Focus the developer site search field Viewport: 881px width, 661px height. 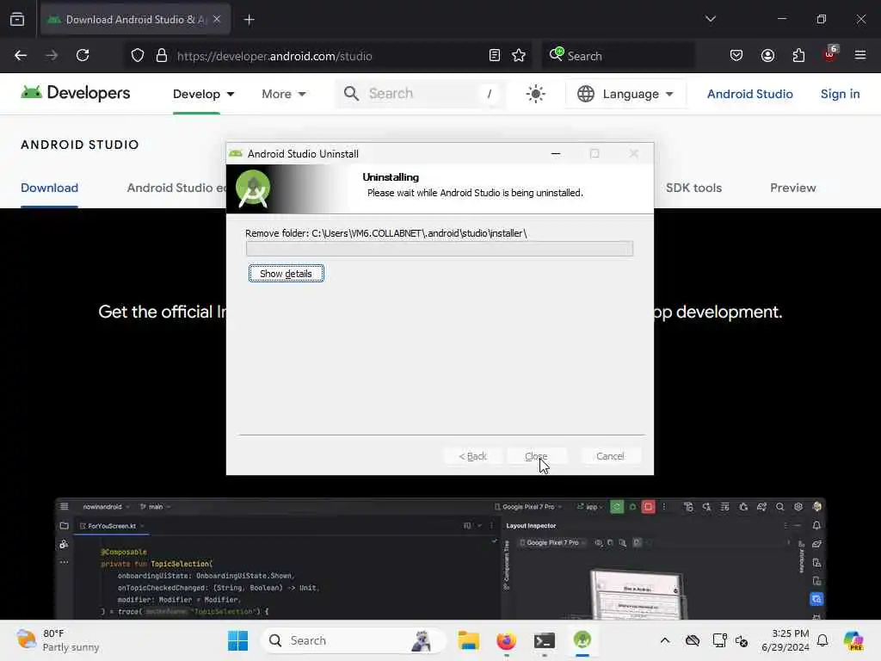420,94
